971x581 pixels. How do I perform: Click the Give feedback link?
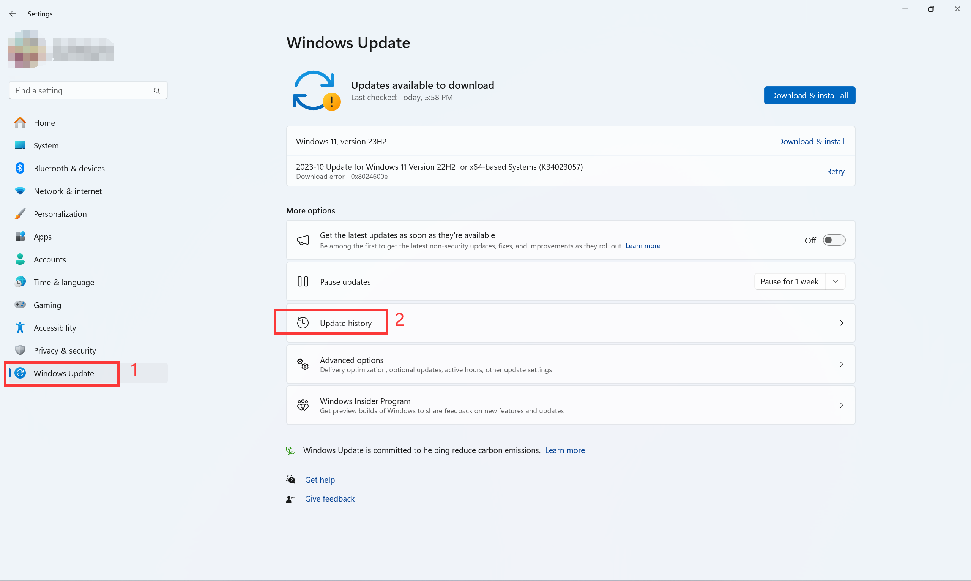[329, 498]
